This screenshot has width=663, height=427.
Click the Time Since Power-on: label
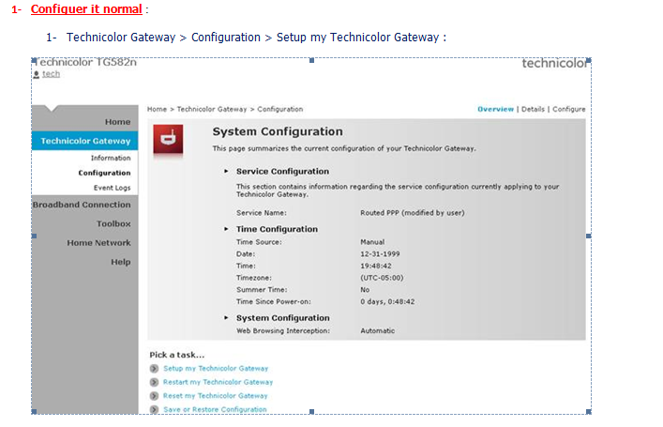coord(274,302)
